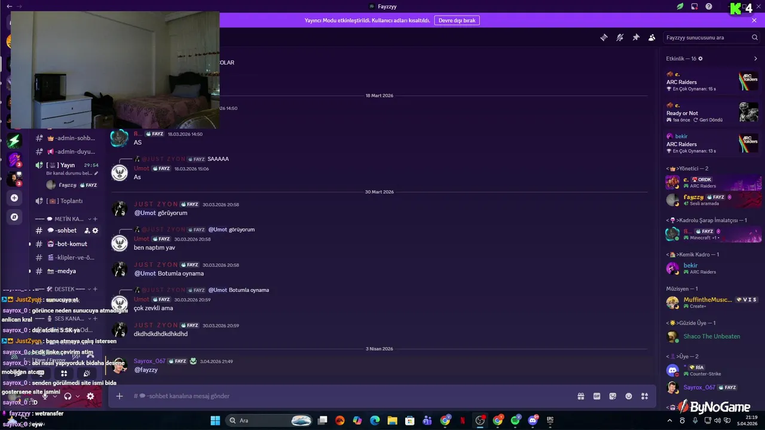Click Sayrox_067 message author name
765x430 pixels.
tap(149, 361)
